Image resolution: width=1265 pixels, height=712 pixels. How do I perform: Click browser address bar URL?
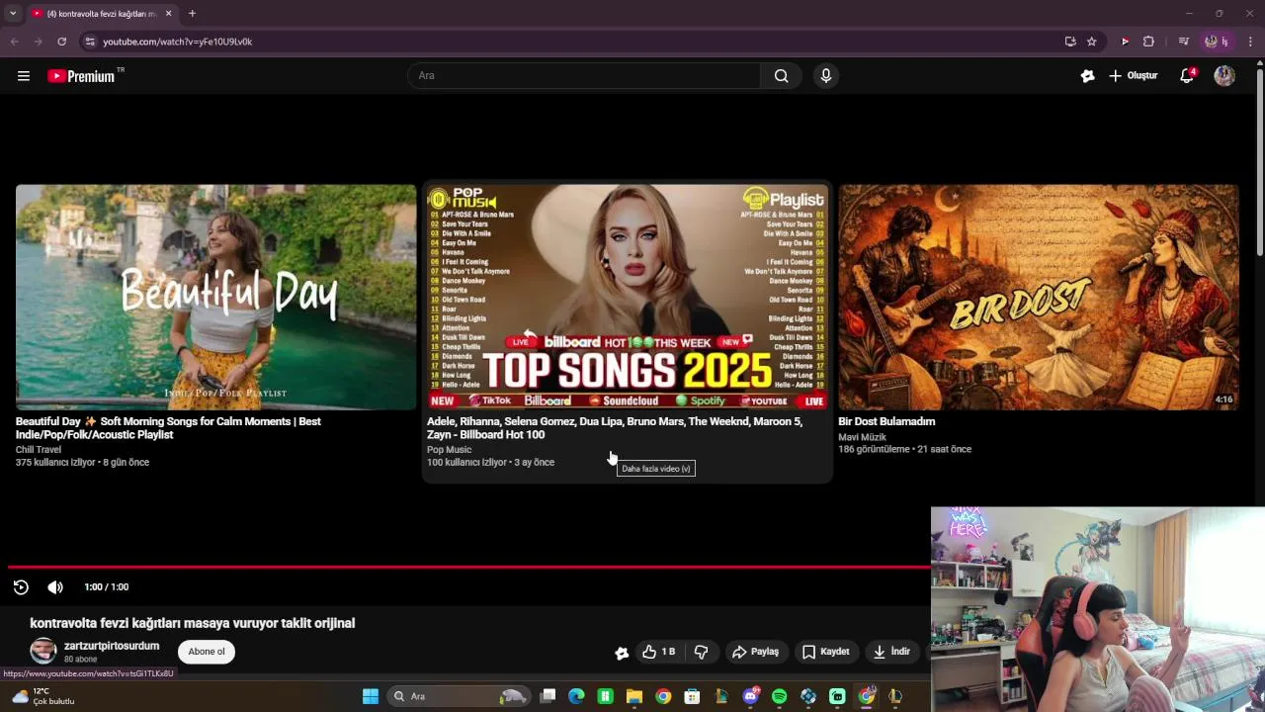tap(178, 42)
